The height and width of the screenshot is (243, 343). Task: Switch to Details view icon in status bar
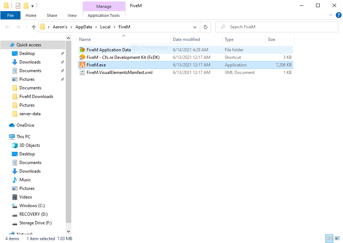click(329, 238)
